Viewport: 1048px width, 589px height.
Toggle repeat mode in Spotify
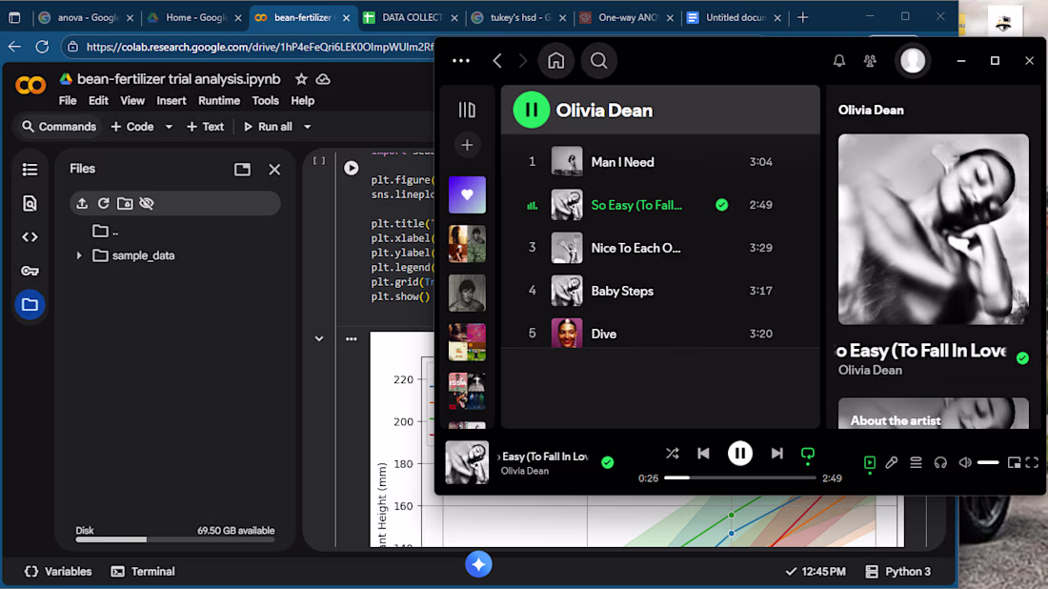pos(807,455)
